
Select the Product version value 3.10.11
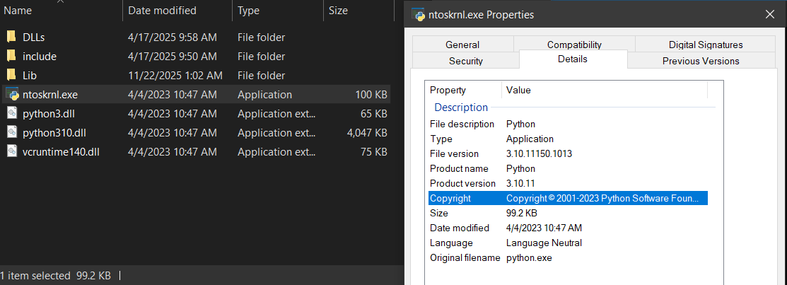(x=520, y=184)
